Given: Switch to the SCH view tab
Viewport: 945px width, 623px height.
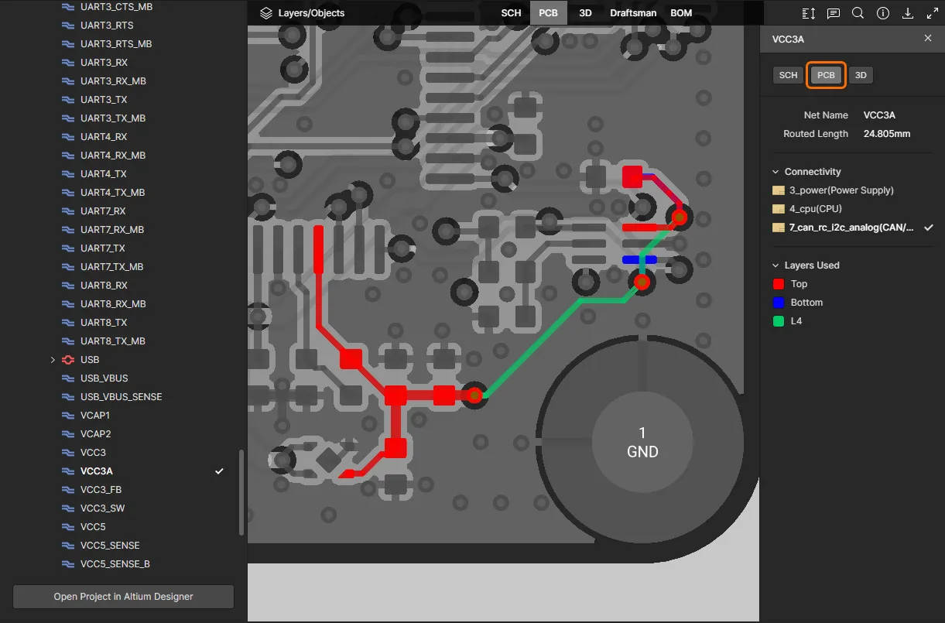Looking at the screenshot, I should [511, 13].
